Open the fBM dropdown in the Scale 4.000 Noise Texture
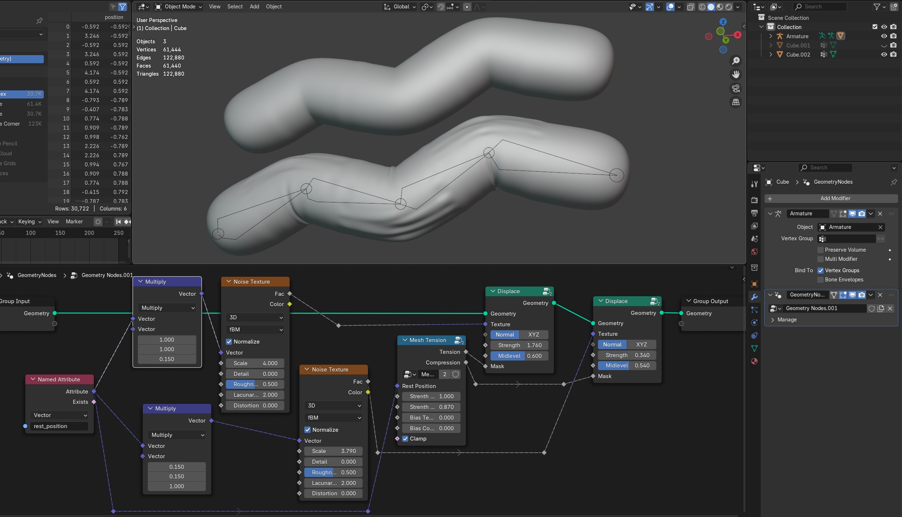The width and height of the screenshot is (902, 517). 255,330
